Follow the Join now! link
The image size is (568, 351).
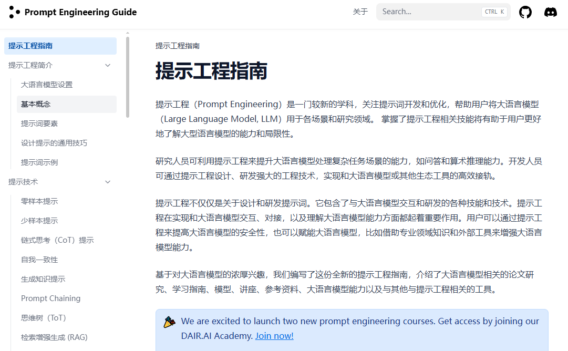274,336
